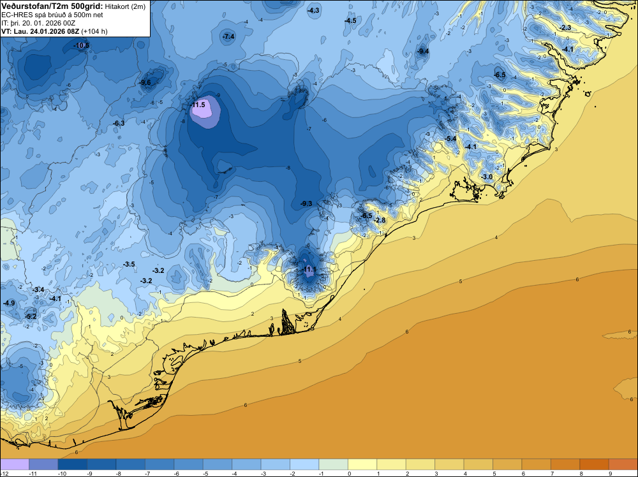Click the lavender legend swatch labeled -12

[x=15, y=464]
